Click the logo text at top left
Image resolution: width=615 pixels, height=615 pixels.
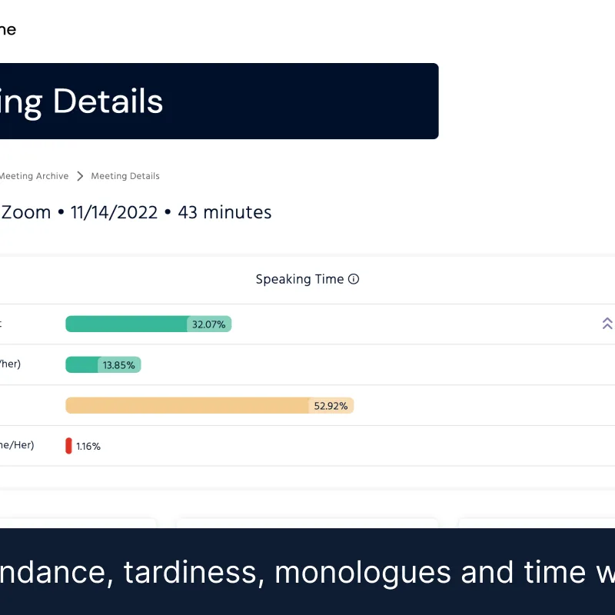coord(7,30)
